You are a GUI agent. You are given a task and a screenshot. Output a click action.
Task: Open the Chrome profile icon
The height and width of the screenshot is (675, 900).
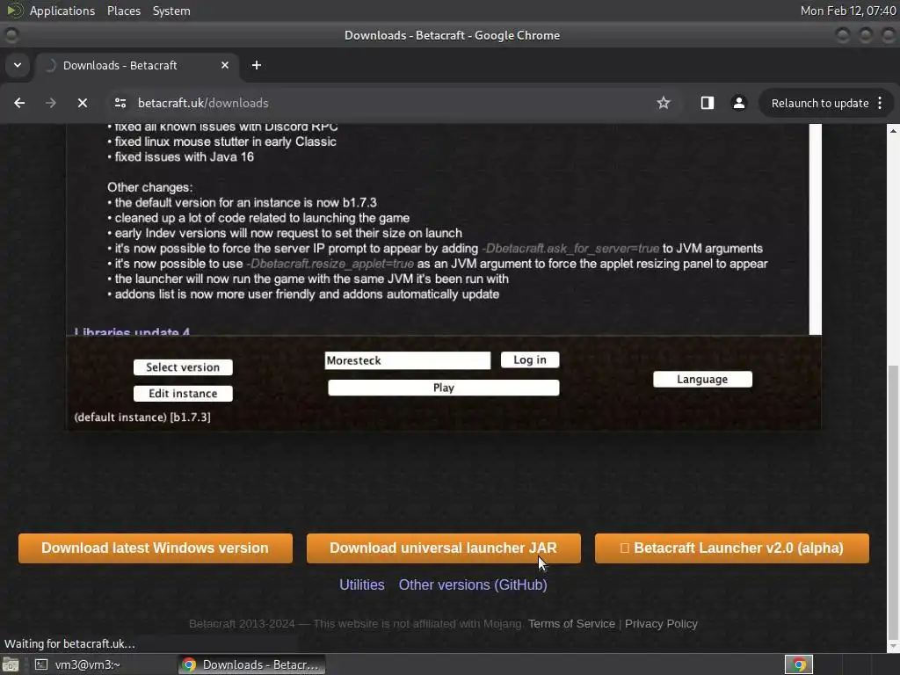tap(738, 103)
